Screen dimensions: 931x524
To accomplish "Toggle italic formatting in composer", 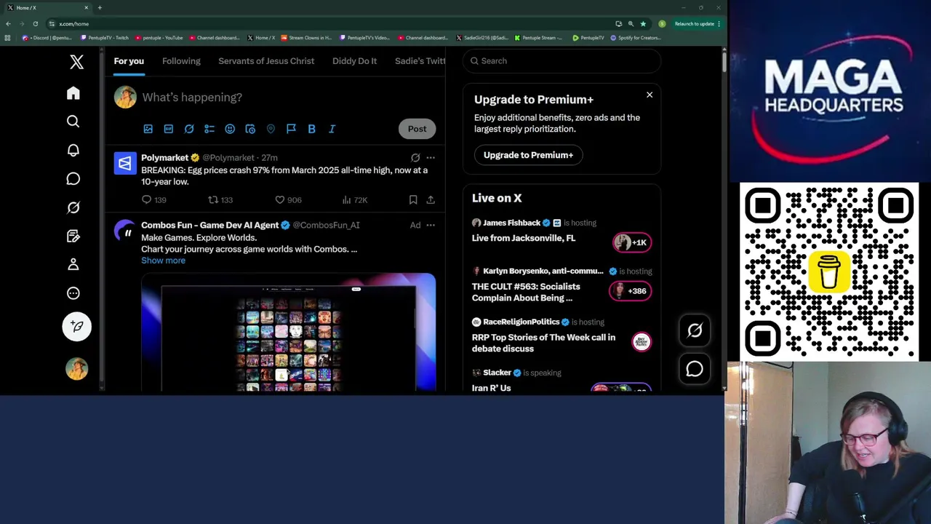I will tap(332, 129).
